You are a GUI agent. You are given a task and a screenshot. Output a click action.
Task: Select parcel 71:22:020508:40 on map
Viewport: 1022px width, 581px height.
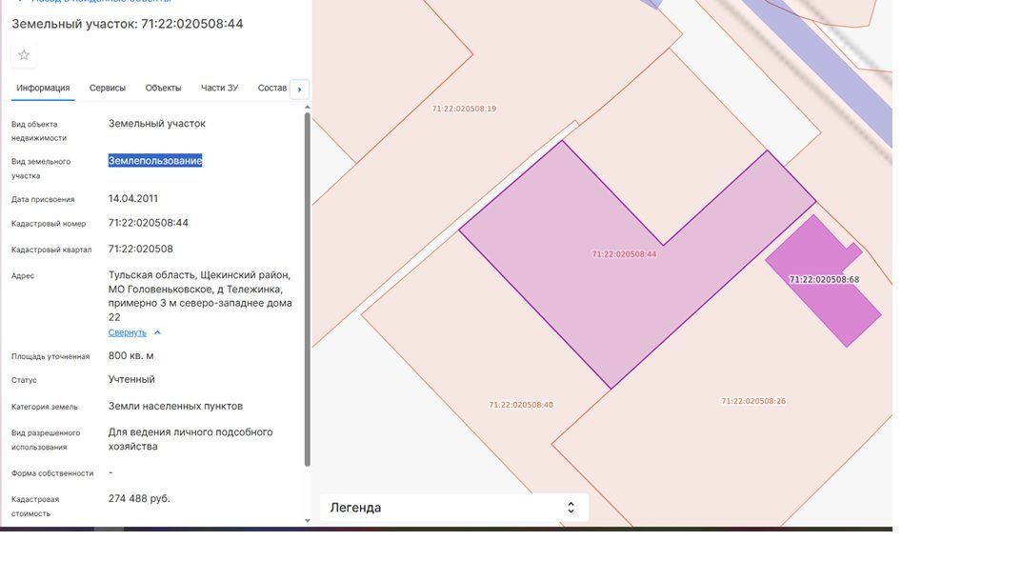click(521, 405)
